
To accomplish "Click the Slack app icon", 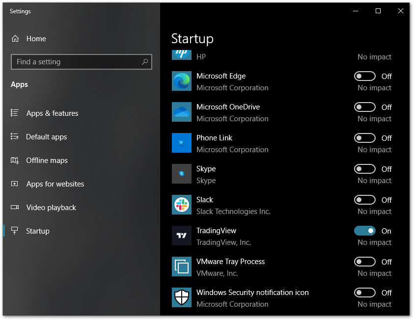I will click(x=182, y=205).
